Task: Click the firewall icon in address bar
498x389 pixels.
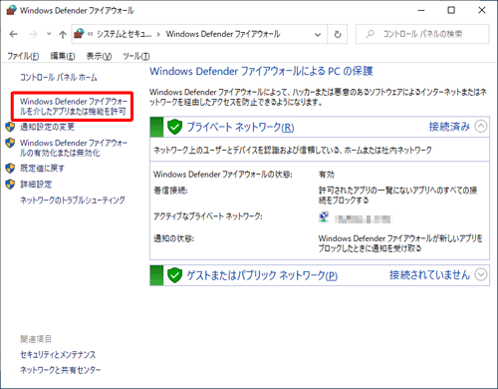Action: click(x=79, y=34)
